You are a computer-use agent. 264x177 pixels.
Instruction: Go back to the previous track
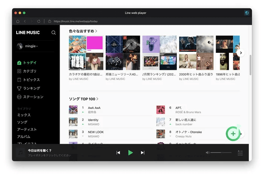[x=118, y=152]
